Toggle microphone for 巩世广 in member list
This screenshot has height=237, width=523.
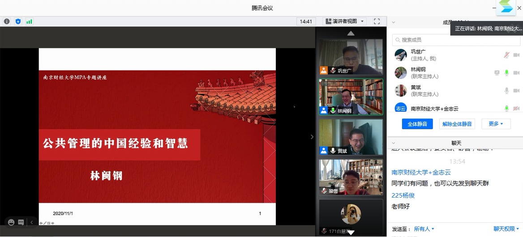click(x=506, y=55)
